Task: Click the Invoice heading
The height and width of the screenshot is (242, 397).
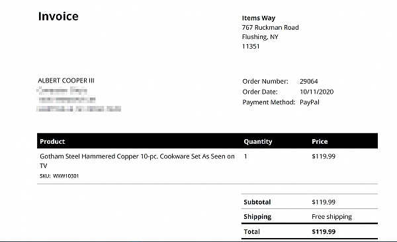Action: pyautogui.click(x=58, y=16)
